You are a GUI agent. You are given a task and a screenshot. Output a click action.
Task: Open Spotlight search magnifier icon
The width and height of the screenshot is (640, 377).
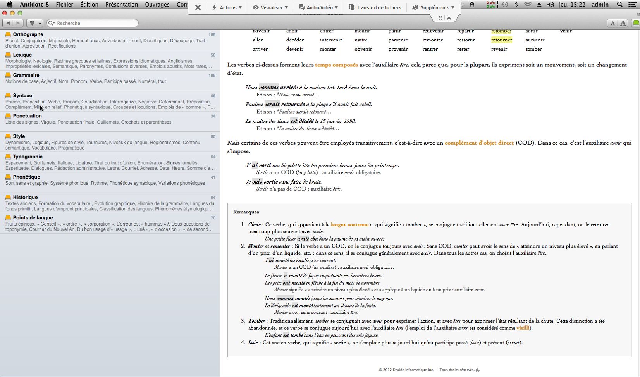tap(619, 4)
